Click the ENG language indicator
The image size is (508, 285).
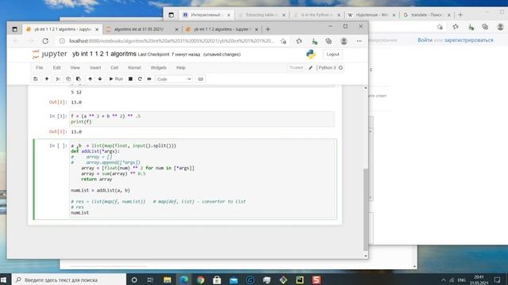pos(462,279)
